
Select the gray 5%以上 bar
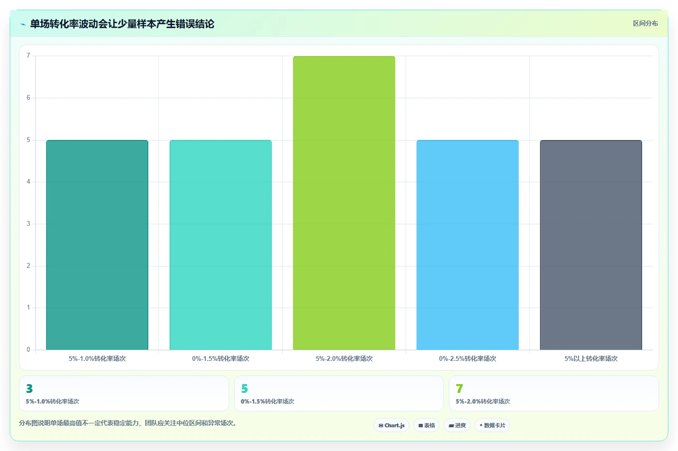point(591,245)
